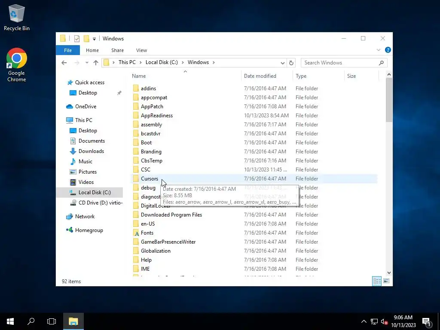Open Action Center notifications icon
This screenshot has height=330, width=440.
coord(427,322)
